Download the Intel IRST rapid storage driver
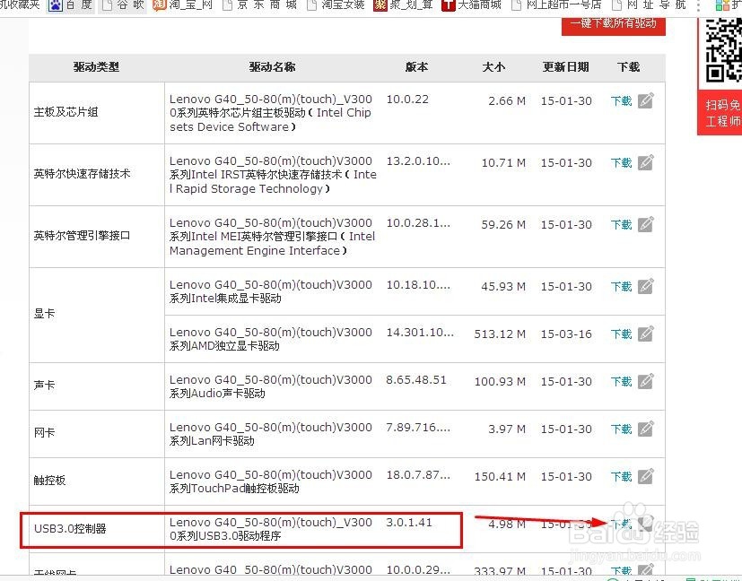Screen dimensions: 742x581 pyautogui.click(x=622, y=162)
